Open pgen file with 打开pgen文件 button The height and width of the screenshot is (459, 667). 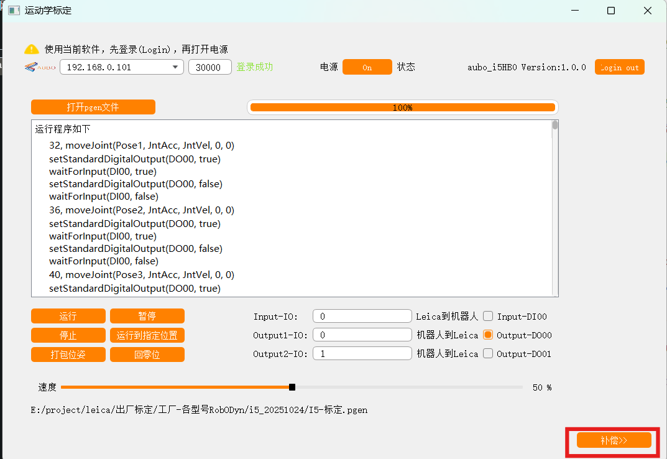pyautogui.click(x=93, y=107)
